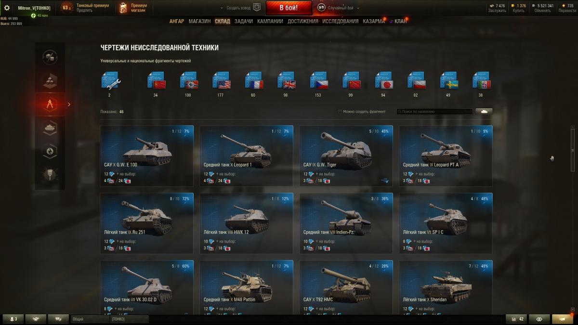Expand the 'Создать взвод' platoon dropdown
The image size is (578, 325).
click(239, 8)
